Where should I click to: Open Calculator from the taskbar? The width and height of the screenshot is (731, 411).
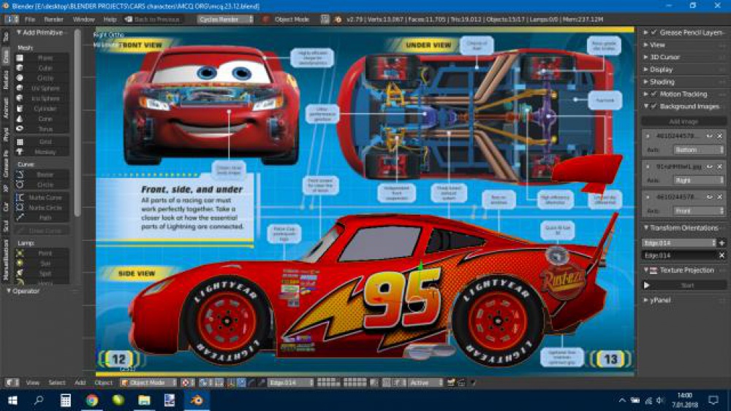[x=65, y=400]
